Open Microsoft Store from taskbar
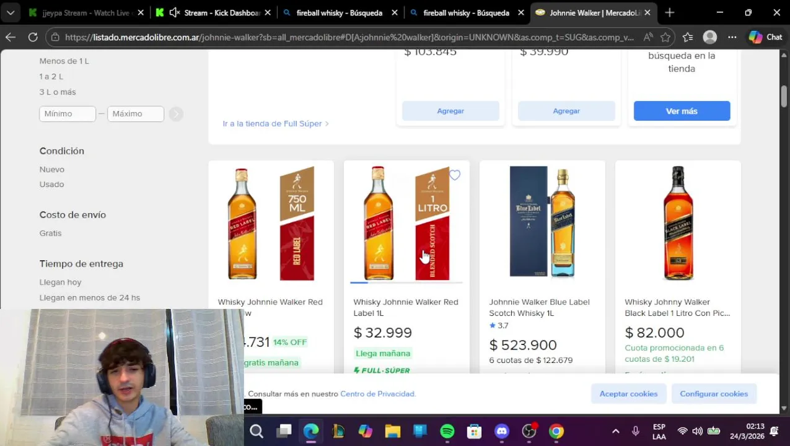Screen dimensions: 790x446 (475, 431)
